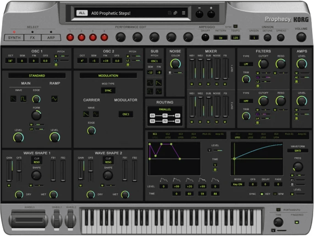This screenshot has width=314, height=236.
Task: Select the OSC 2 carrier sine wave icon
Action: point(96,114)
